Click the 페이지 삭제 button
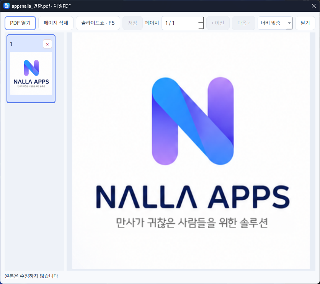Viewport: 320px width, 284px height. (56, 23)
